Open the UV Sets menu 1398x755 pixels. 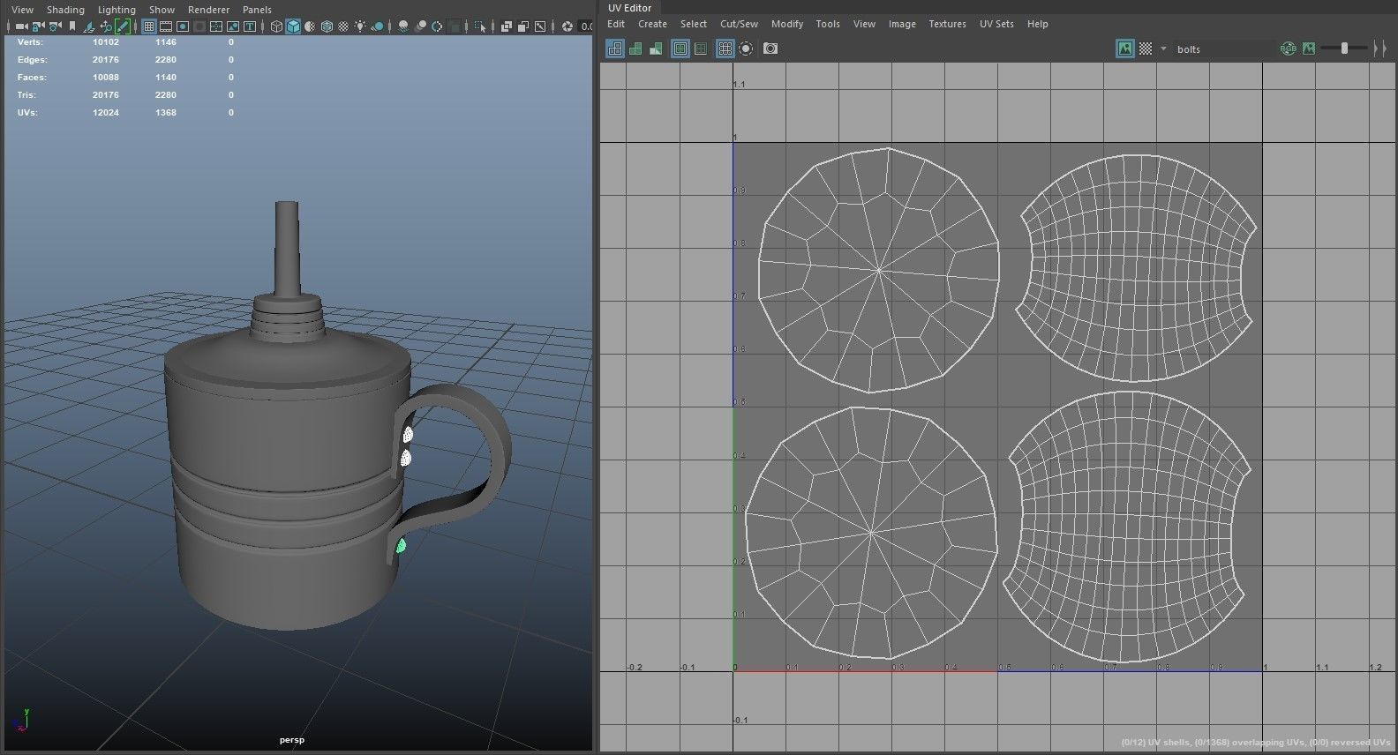[996, 24]
